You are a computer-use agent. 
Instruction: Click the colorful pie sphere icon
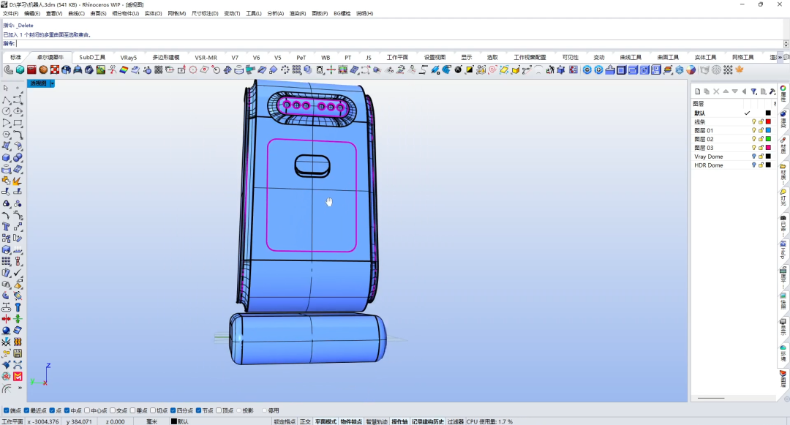[x=691, y=70]
